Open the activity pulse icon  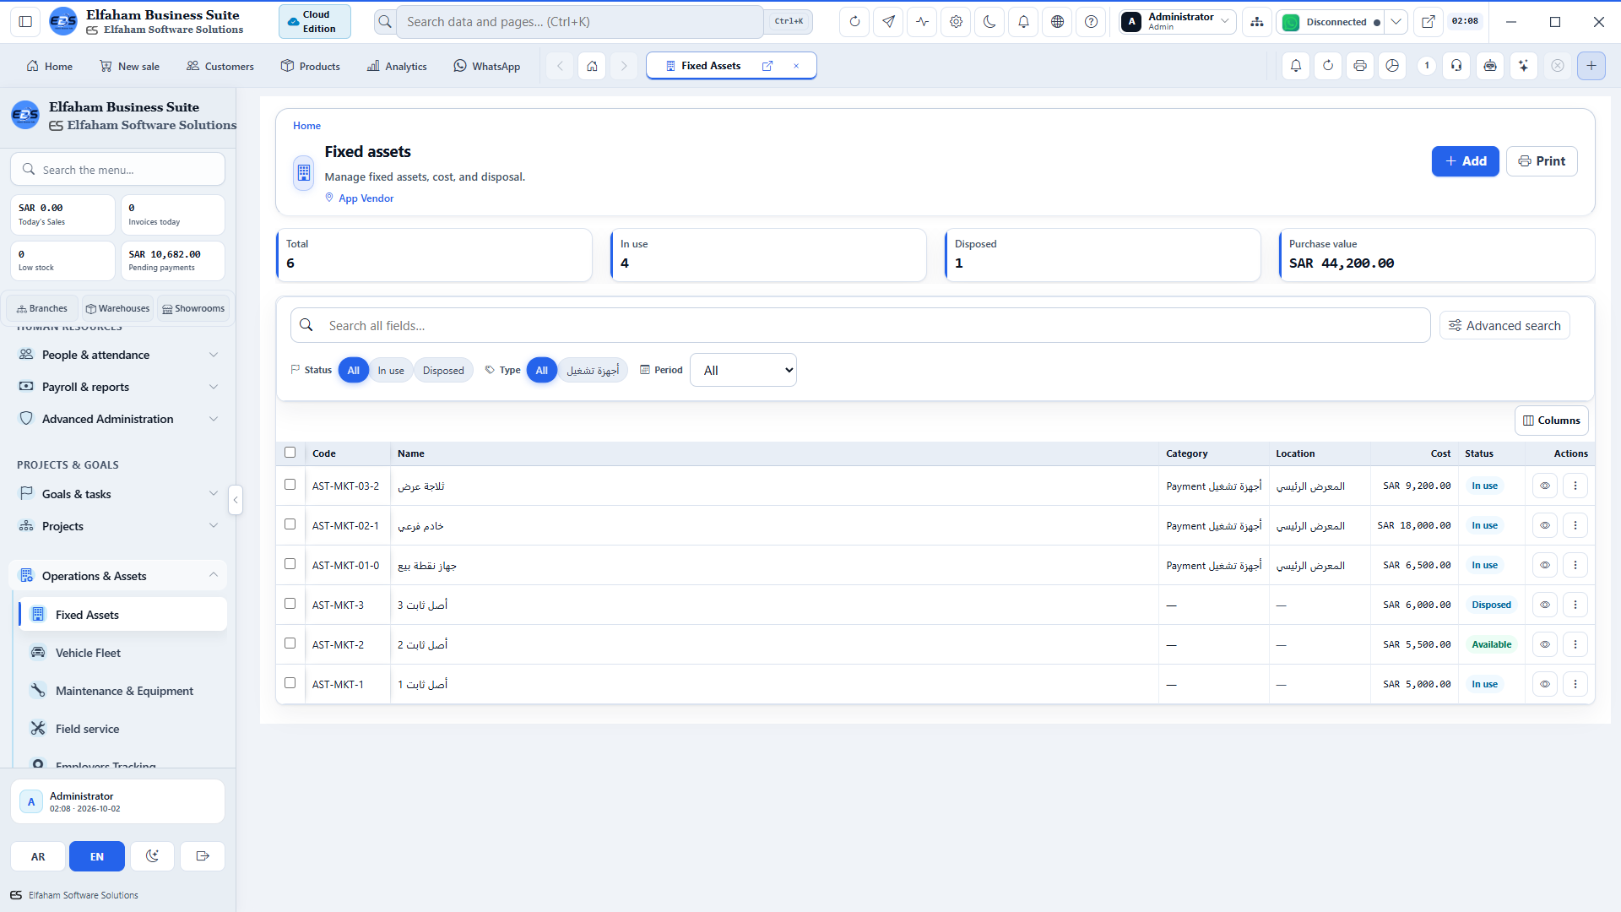[922, 22]
